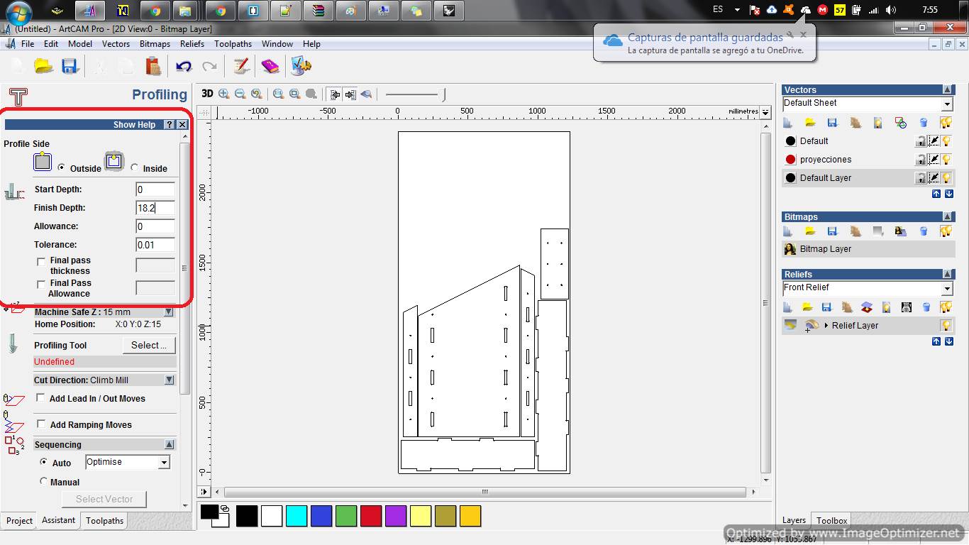The height and width of the screenshot is (545, 969).
Task: Click the Finish Depth input field
Action: point(155,208)
